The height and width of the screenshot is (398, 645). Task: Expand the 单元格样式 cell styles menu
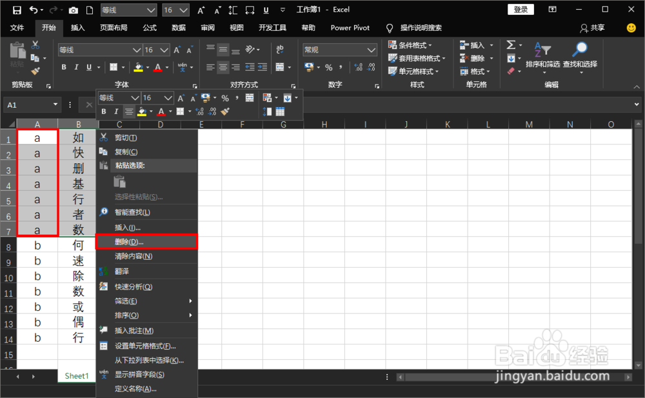tap(413, 72)
